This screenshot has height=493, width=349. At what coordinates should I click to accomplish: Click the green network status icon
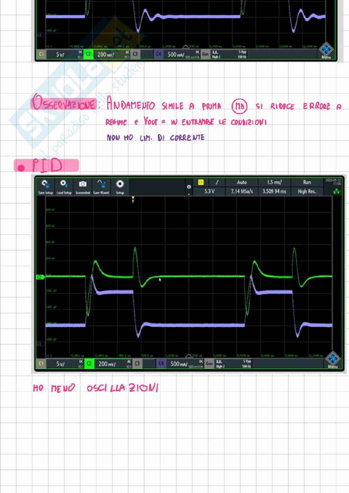click(x=336, y=192)
